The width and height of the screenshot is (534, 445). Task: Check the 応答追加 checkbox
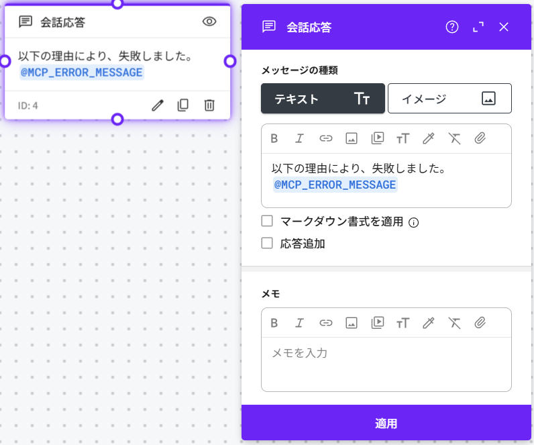(267, 243)
